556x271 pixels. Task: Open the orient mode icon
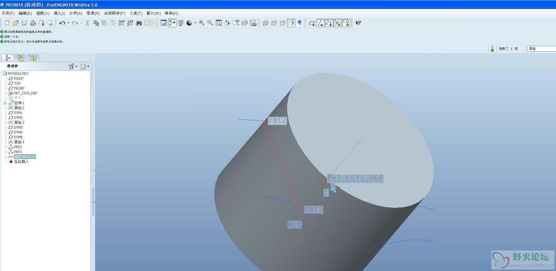click(x=181, y=23)
